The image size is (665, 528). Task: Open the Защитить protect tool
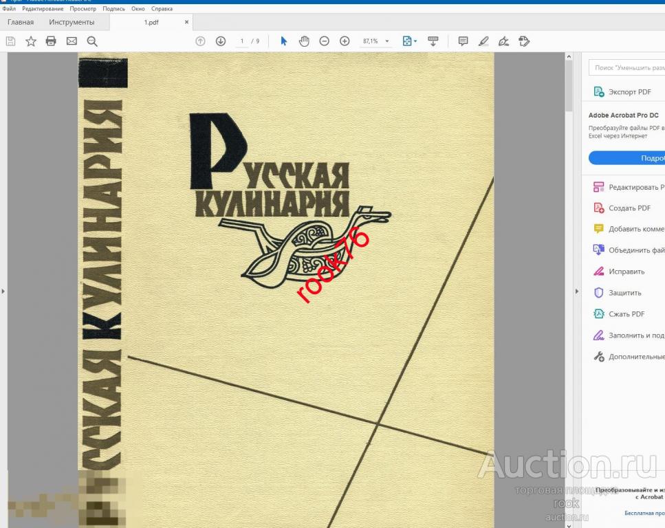(x=618, y=293)
